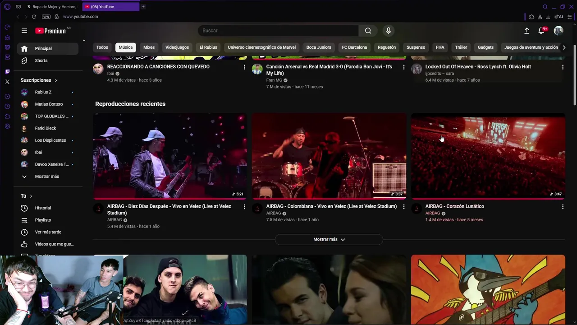Open the Tú section chevron
Image resolution: width=577 pixels, height=325 pixels.
(31, 196)
